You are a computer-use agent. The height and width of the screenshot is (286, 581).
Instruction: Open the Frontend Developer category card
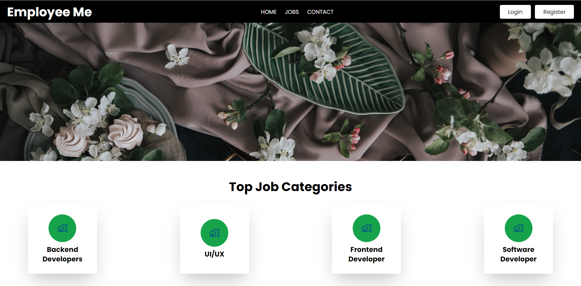click(367, 239)
